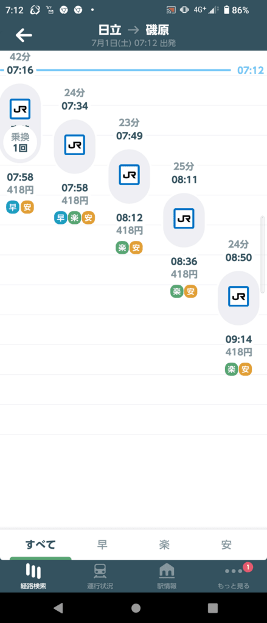Tap the 乗換 1回 transfer badge

[20, 142]
